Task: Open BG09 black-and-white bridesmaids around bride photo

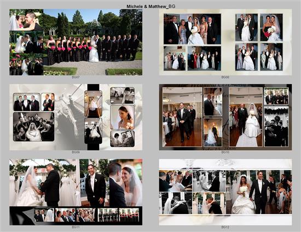Action: [33, 127]
